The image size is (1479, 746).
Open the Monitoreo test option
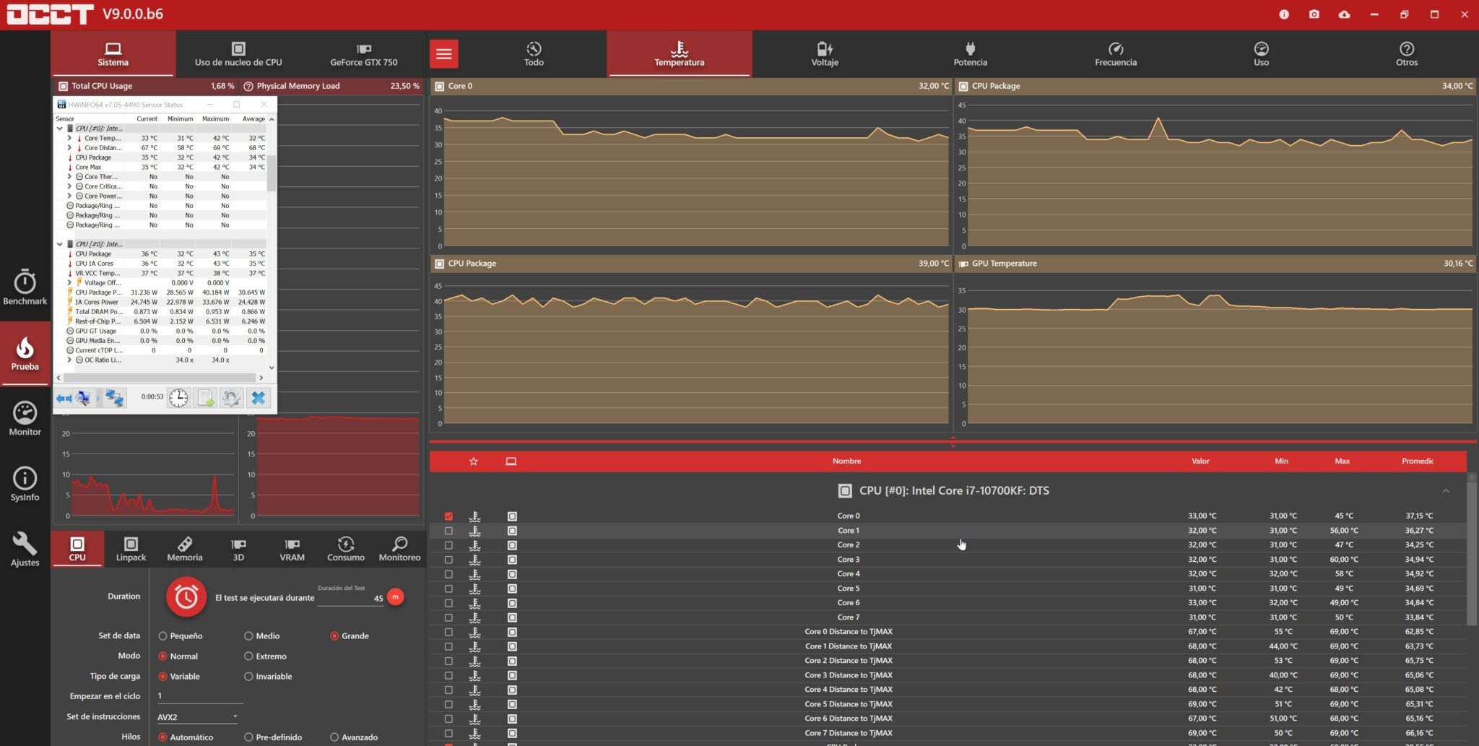pos(399,549)
